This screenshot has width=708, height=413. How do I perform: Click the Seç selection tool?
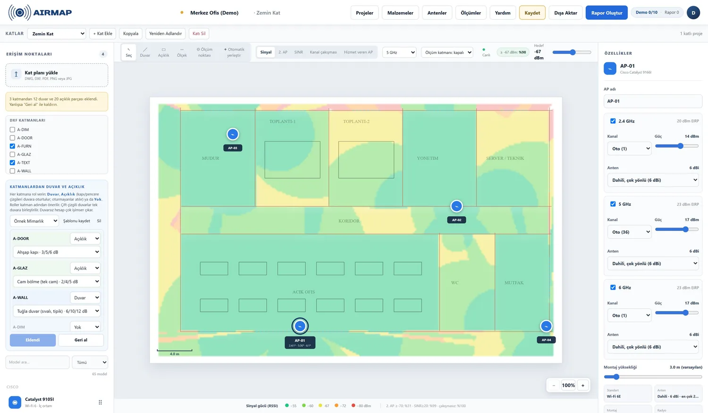(129, 52)
